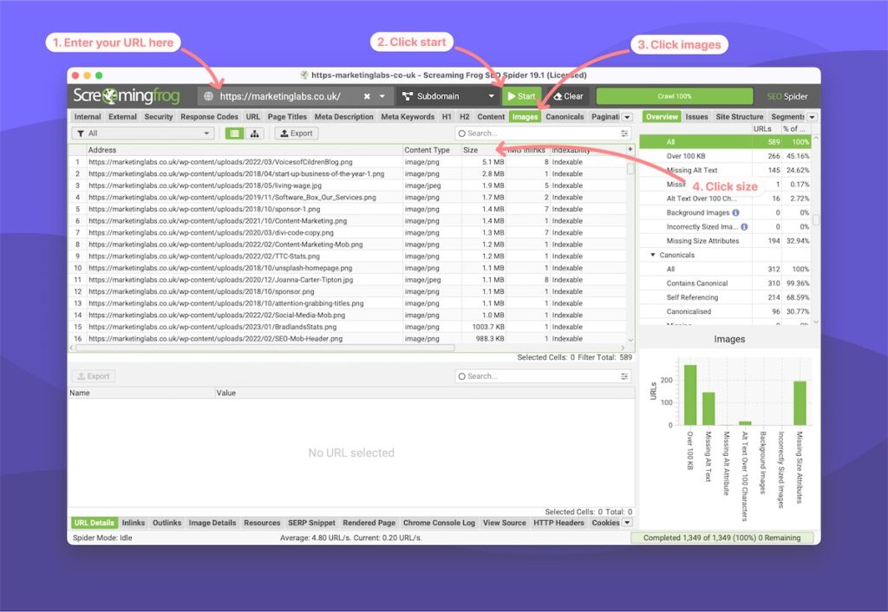Clear the URL with the X icon
The image size is (888, 612).
[367, 96]
